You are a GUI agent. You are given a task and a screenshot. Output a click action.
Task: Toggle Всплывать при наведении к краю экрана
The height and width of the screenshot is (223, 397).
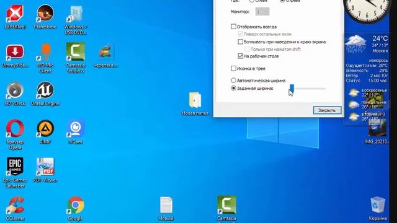pos(241,42)
